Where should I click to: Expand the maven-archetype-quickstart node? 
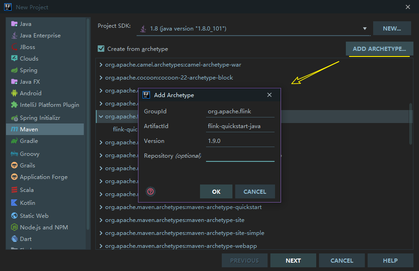pos(101,207)
